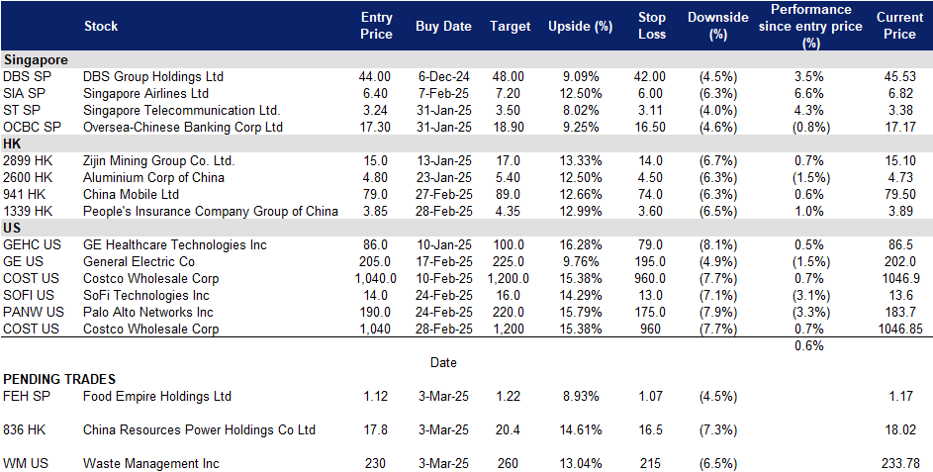Select the PANW US ticker cell
The height and width of the screenshot is (472, 933).
click(32, 312)
